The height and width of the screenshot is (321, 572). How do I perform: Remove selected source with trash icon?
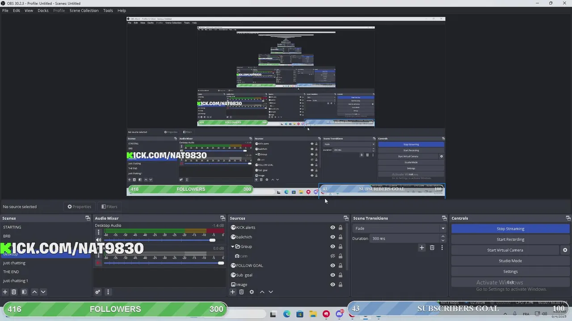[241, 292]
